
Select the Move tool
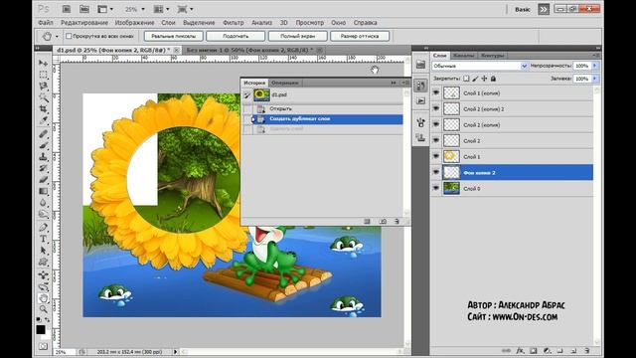click(43, 64)
